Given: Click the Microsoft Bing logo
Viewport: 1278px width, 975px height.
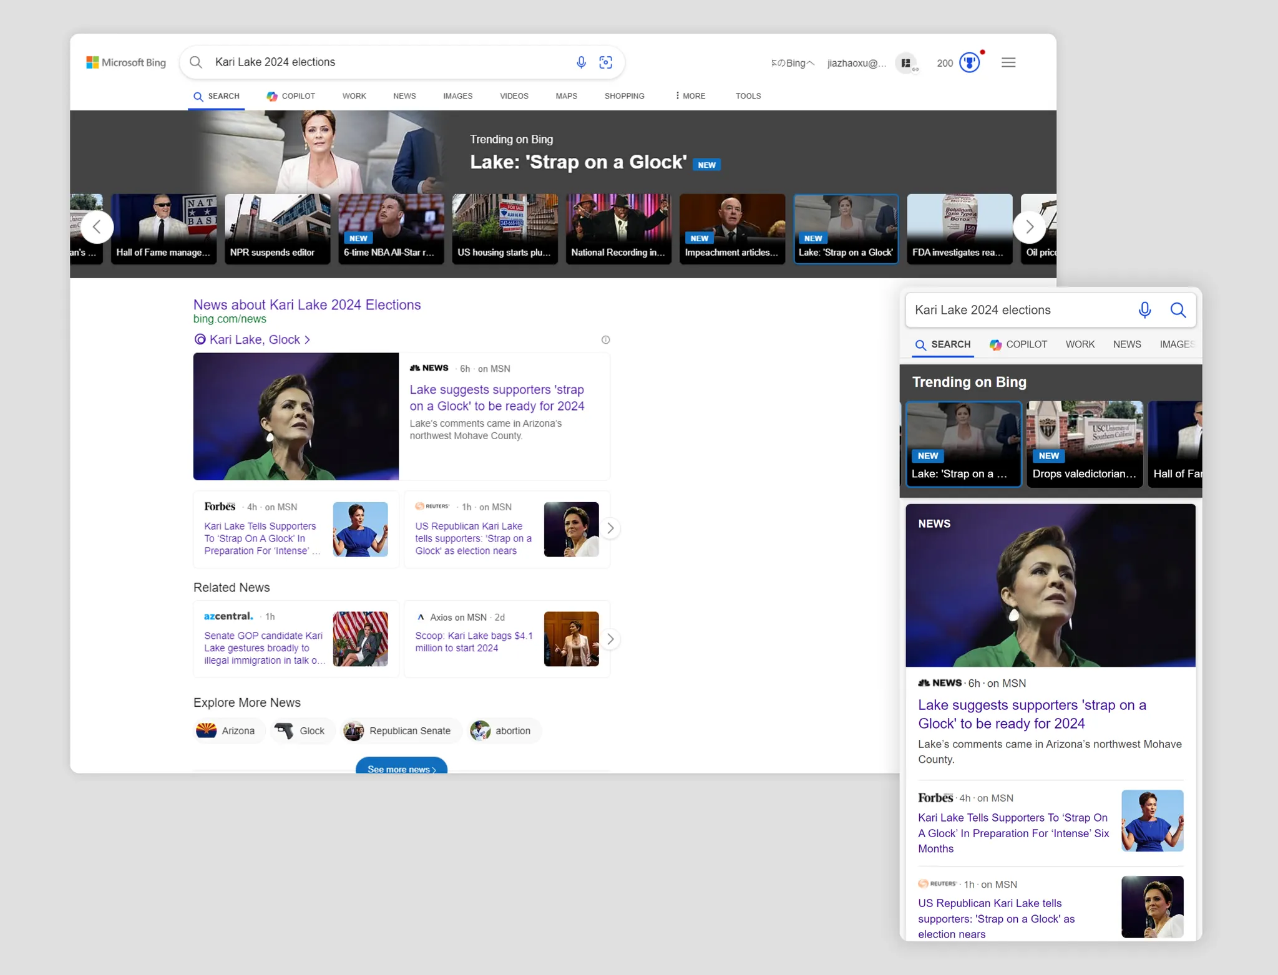Looking at the screenshot, I should point(126,62).
